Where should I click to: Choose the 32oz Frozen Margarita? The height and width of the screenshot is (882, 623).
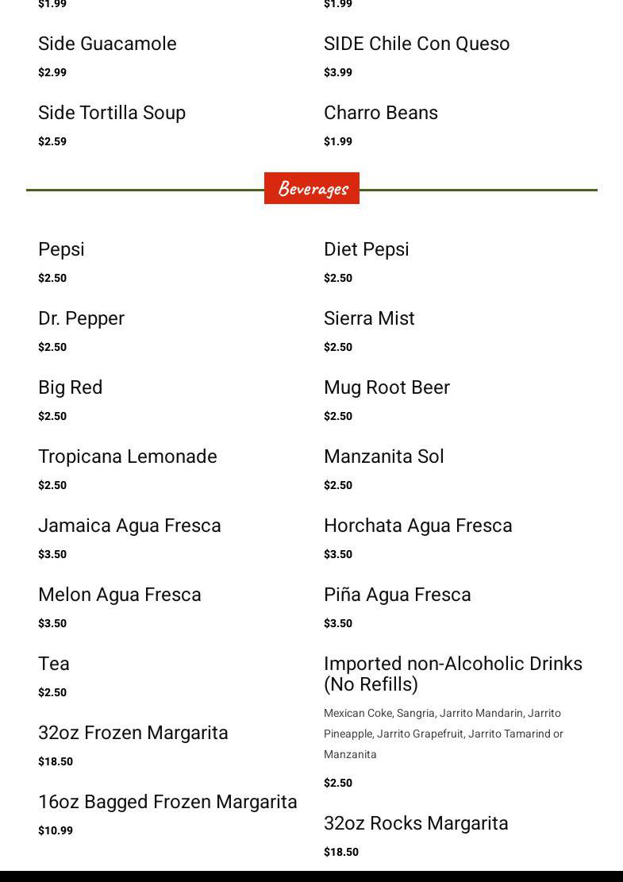[x=133, y=733]
